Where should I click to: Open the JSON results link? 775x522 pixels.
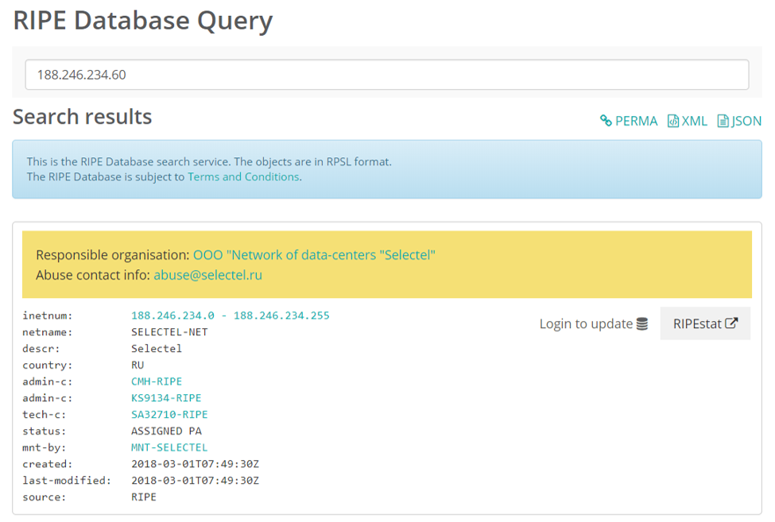point(739,121)
